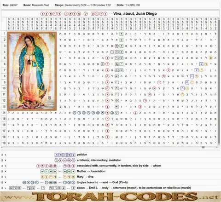Click the 'arbitrator, intermediary, mediator' label
The image size is (221, 202).
pyautogui.click(x=99, y=160)
